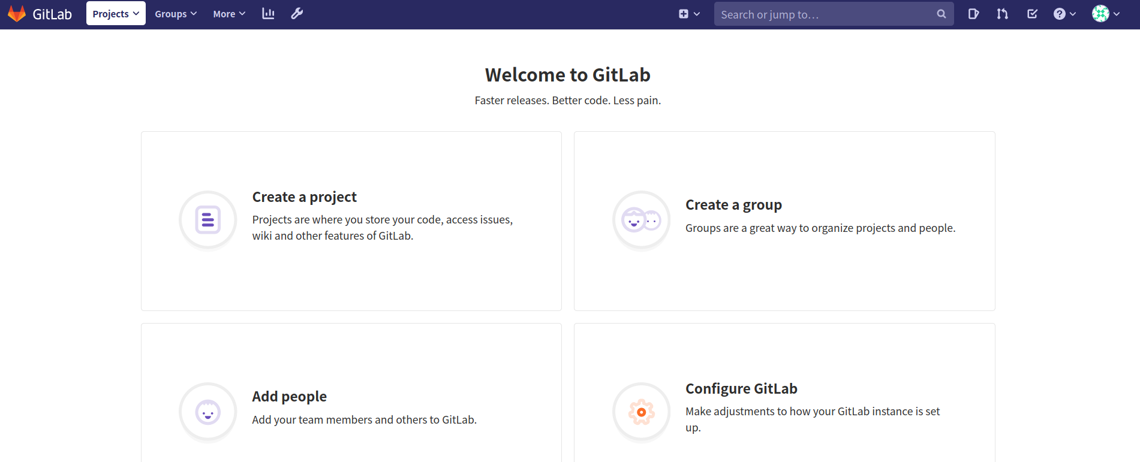Image resolution: width=1140 pixels, height=462 pixels.
Task: Expand the More menu
Action: coord(229,14)
